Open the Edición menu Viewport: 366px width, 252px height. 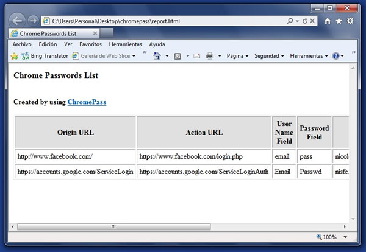click(48, 44)
